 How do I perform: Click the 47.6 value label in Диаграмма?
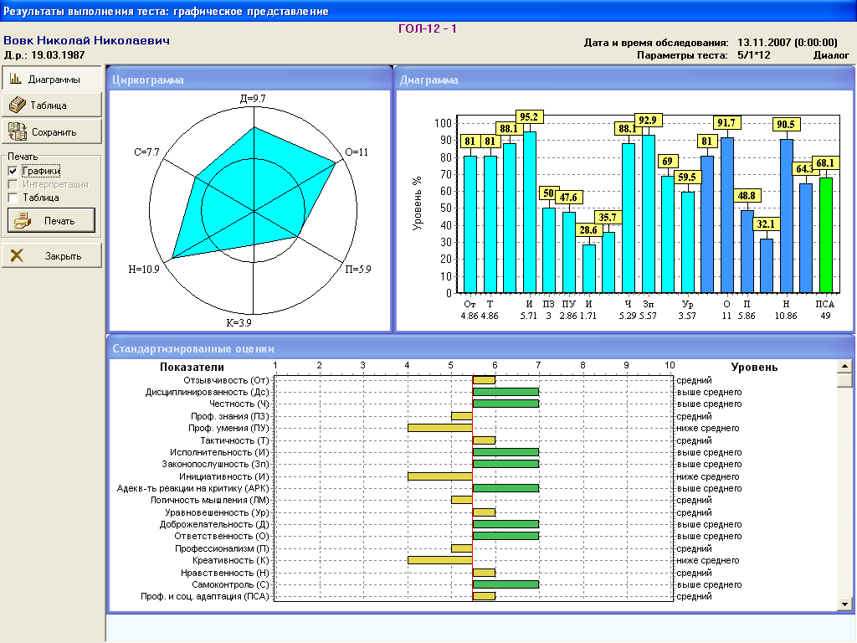pyautogui.click(x=568, y=198)
